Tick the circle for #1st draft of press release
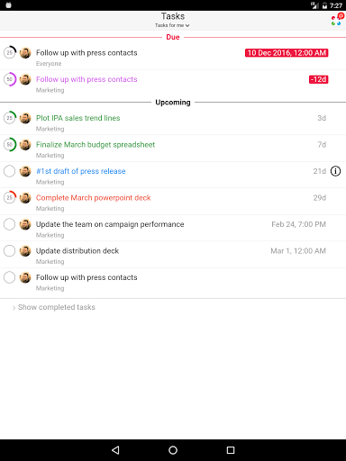Screen dimensions: 346x461 pos(9,171)
